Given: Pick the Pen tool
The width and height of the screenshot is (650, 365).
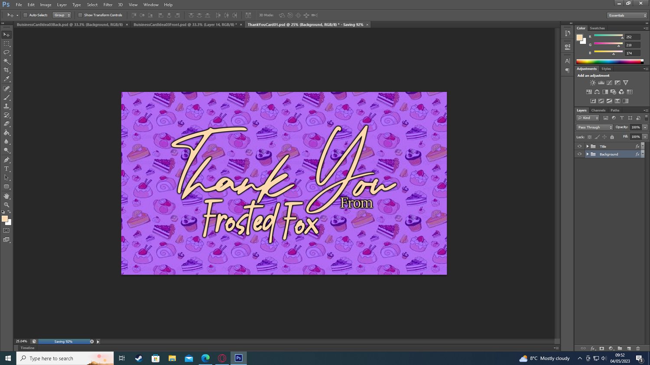Looking at the screenshot, I should (x=6, y=160).
